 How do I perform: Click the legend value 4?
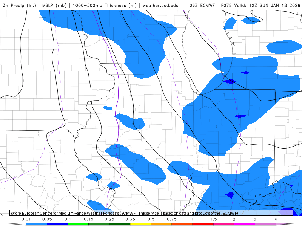276,219
